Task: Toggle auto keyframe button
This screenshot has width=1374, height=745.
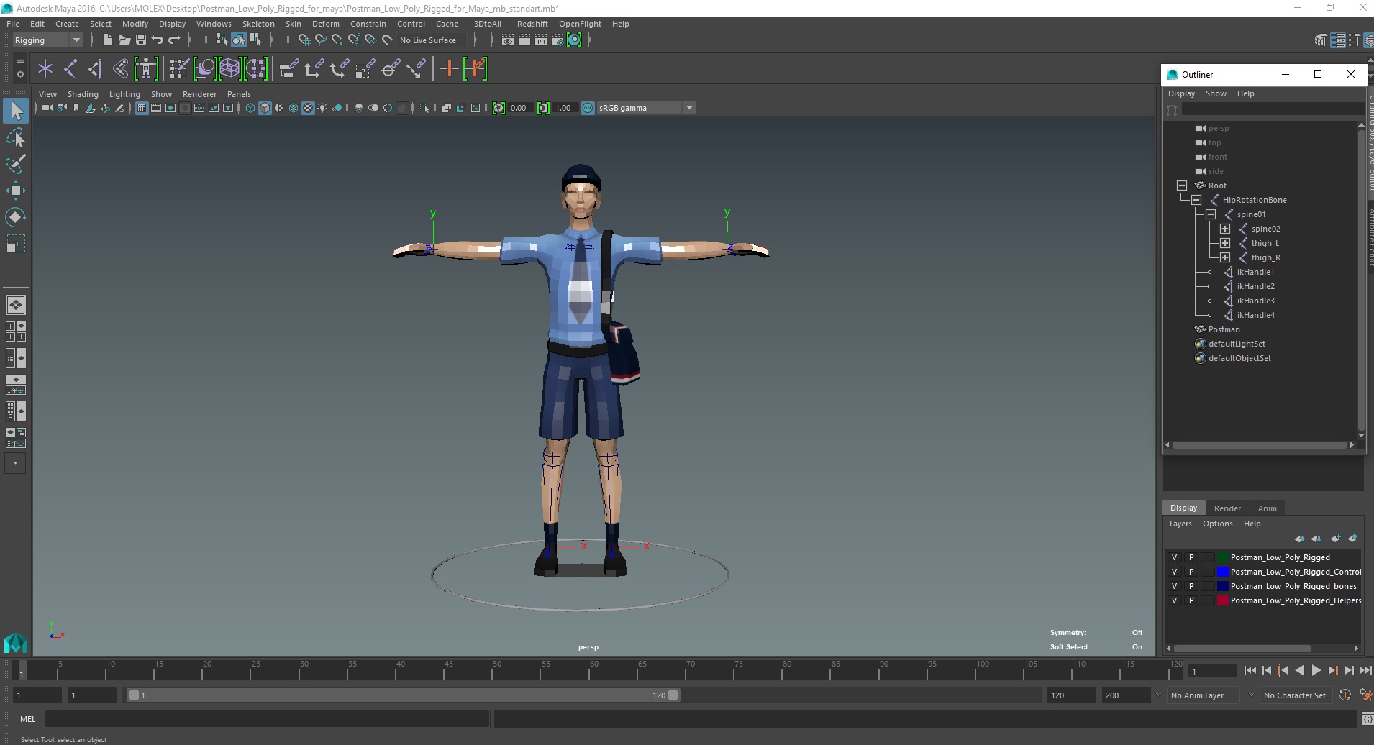Action: tap(1345, 695)
